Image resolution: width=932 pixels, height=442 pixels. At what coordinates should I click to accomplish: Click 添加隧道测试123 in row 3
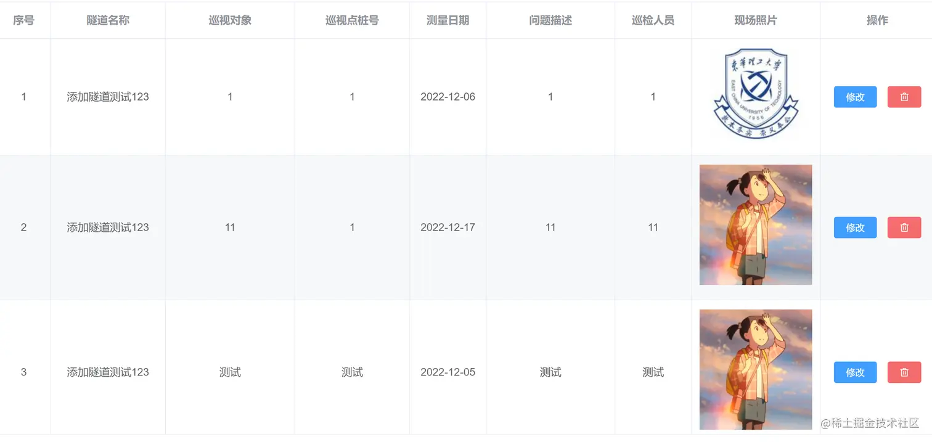[x=108, y=372]
